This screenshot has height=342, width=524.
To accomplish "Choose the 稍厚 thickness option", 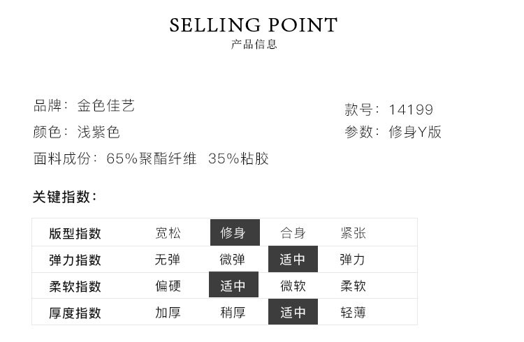I will 232,313.
